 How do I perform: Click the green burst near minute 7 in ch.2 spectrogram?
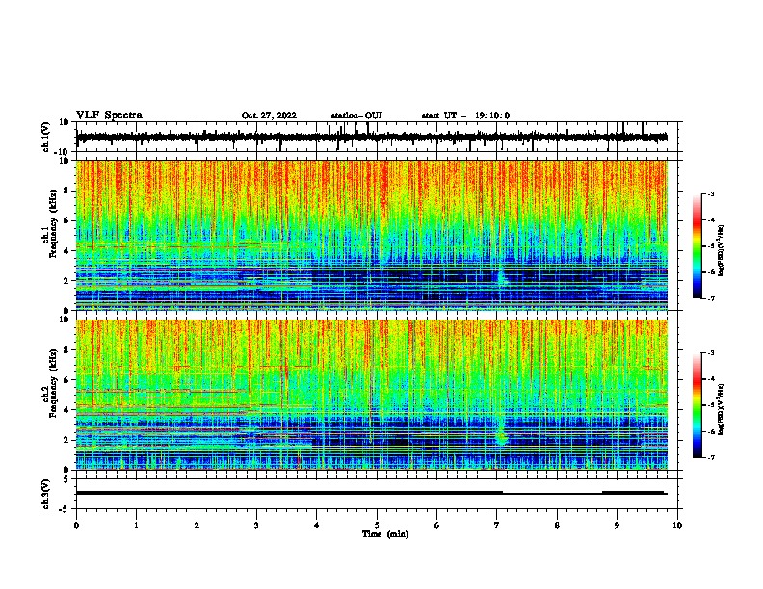point(501,434)
